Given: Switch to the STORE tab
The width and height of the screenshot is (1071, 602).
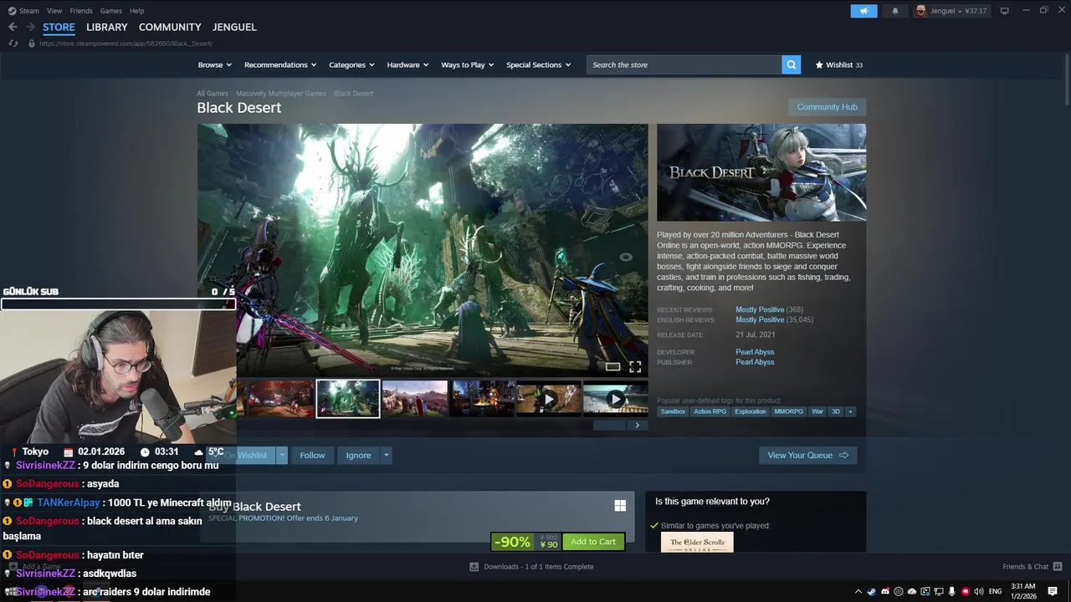Looking at the screenshot, I should tap(59, 27).
